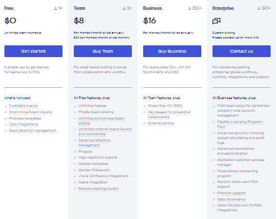Image resolution: width=276 pixels, height=219 pixels.
Task: Click the Contact us button
Action: coord(241,51)
